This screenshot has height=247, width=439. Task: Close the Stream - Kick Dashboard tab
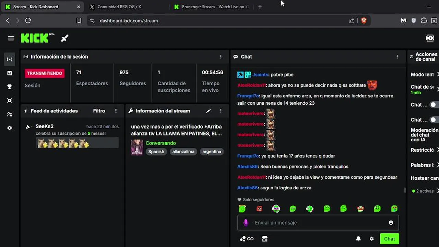[x=79, y=7]
